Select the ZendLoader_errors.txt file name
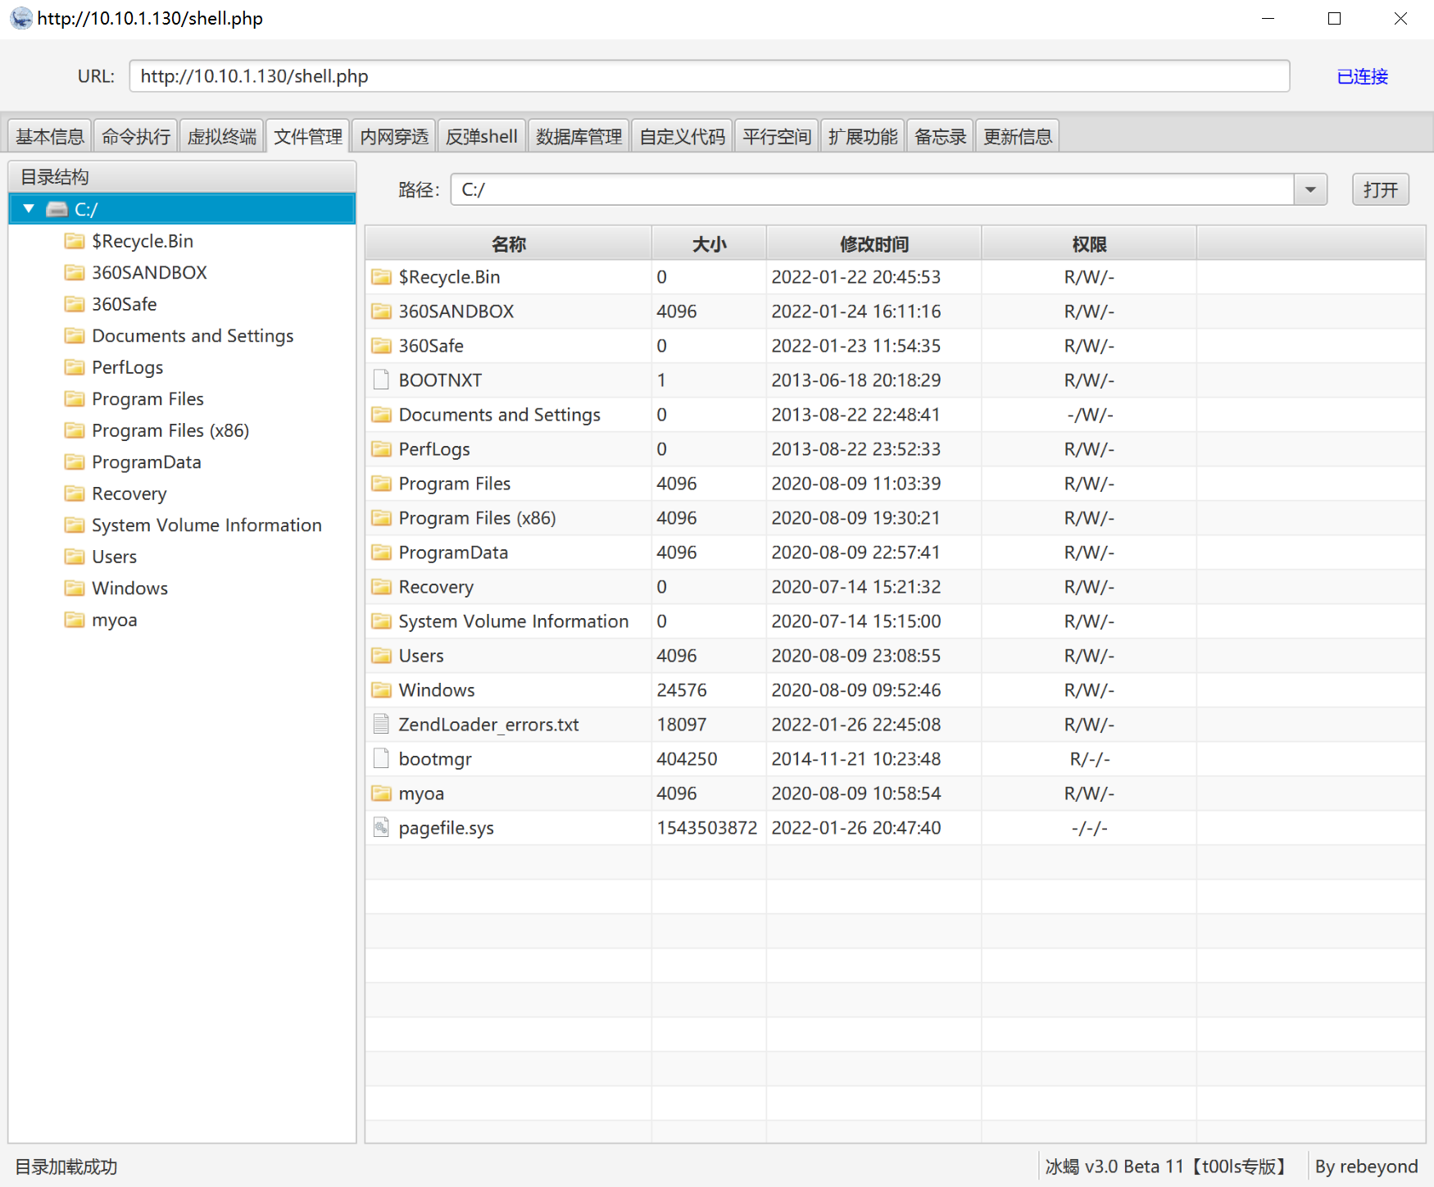 click(x=488, y=725)
